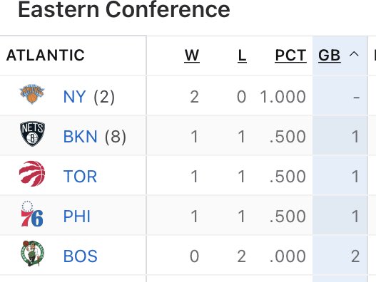Toggle sort arrow next to GB

pos(354,55)
